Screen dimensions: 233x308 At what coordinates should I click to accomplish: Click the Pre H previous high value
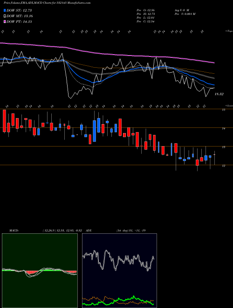(145, 14)
